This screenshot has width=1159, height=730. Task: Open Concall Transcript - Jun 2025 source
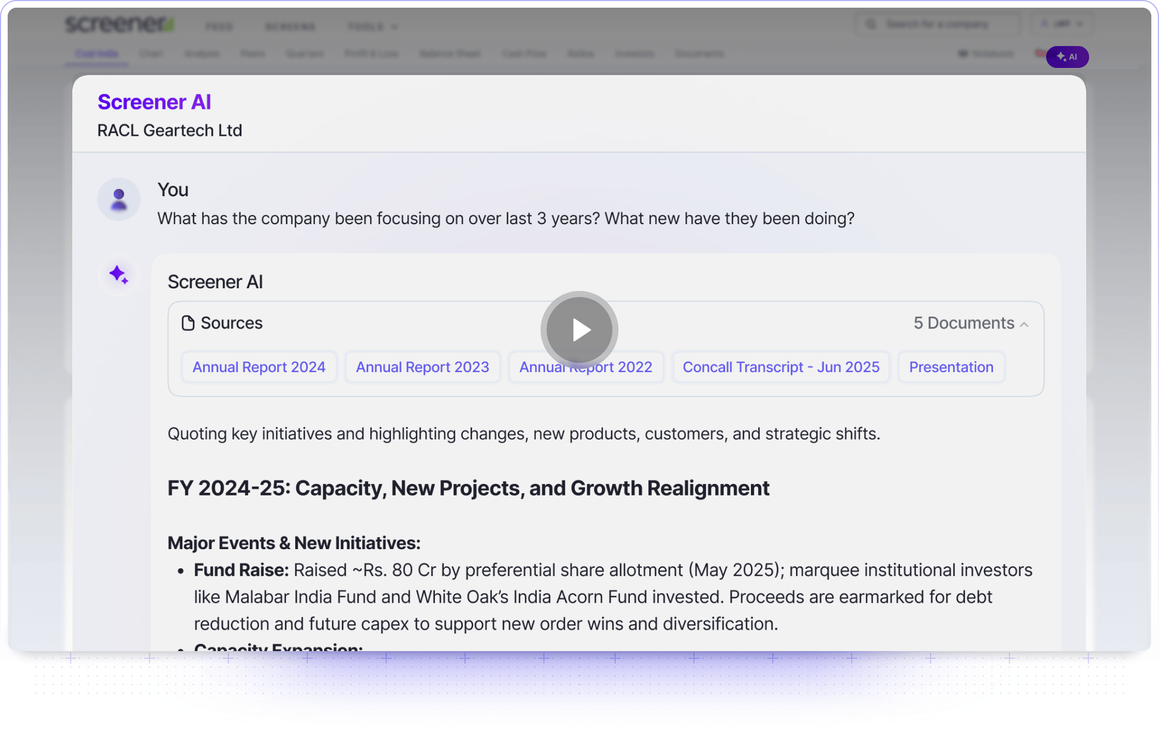click(x=781, y=367)
